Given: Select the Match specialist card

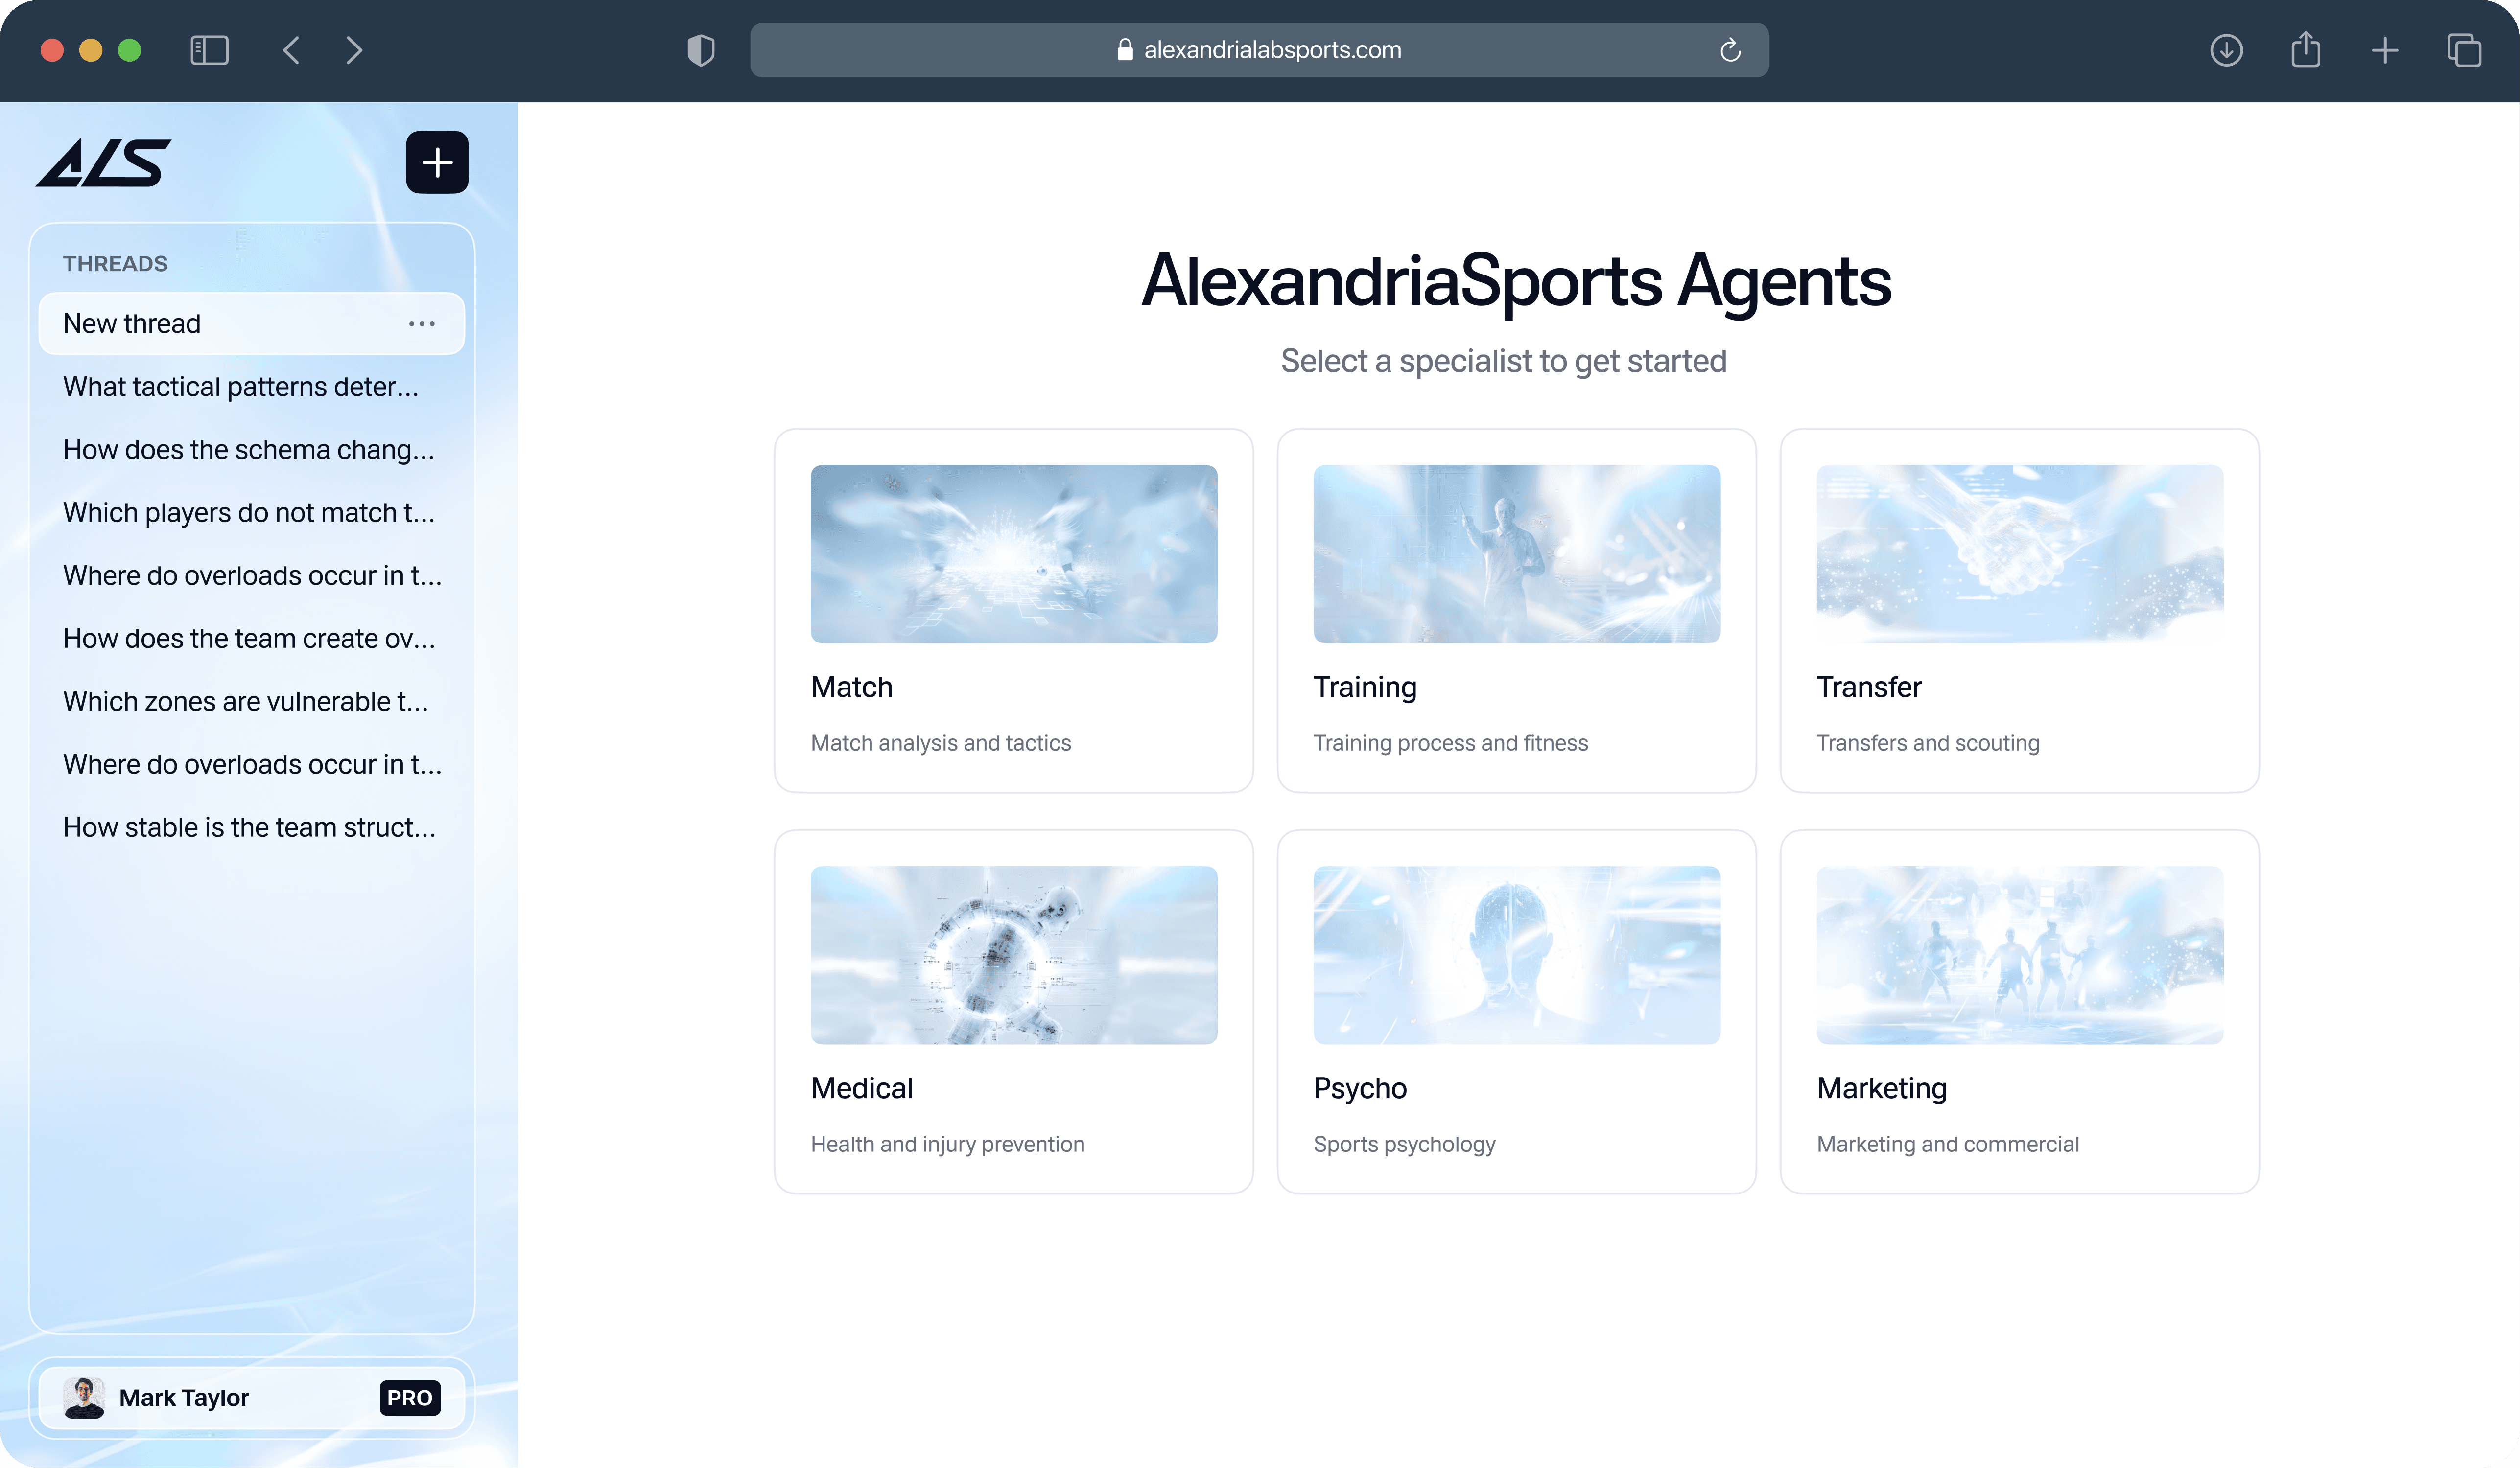Looking at the screenshot, I should (x=1013, y=611).
